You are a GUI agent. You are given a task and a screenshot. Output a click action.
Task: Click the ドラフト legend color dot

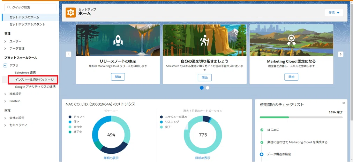pyautogui.click(x=70, y=117)
